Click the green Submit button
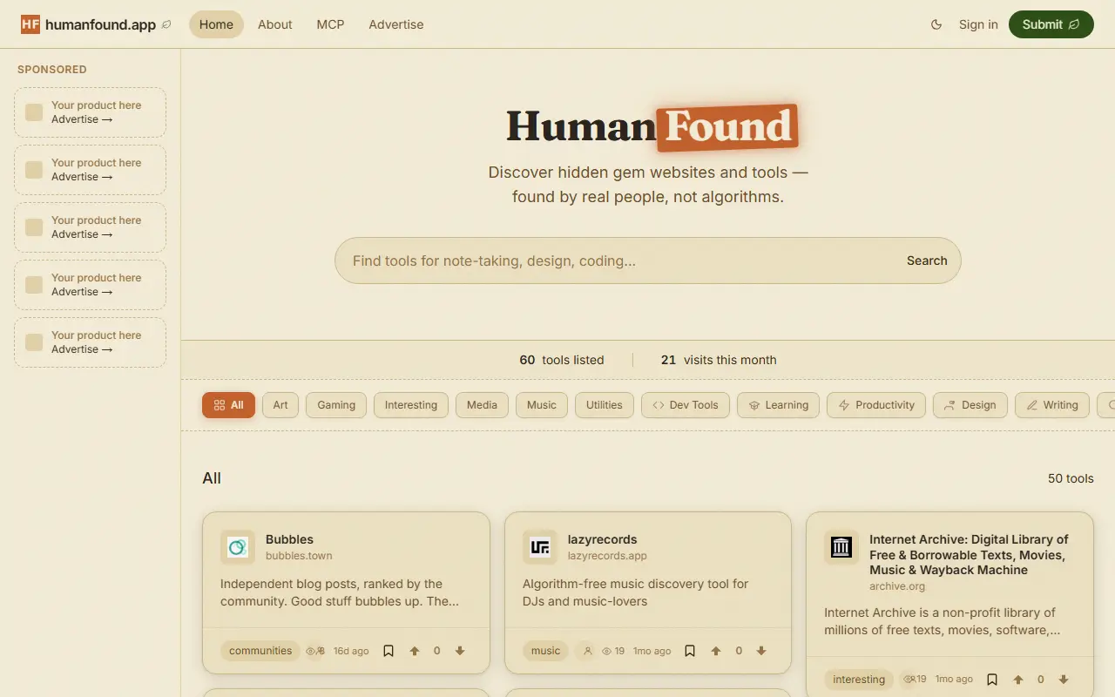This screenshot has height=697, width=1115. [1051, 24]
